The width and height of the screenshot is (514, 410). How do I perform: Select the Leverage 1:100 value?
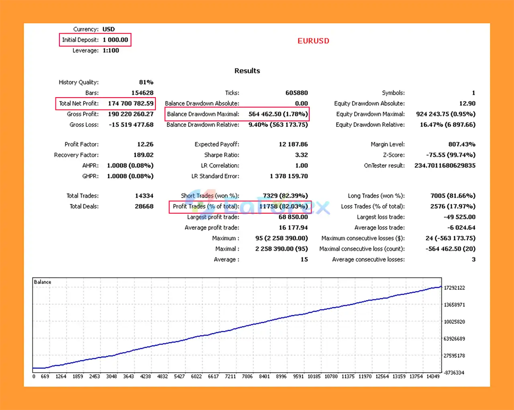point(110,51)
